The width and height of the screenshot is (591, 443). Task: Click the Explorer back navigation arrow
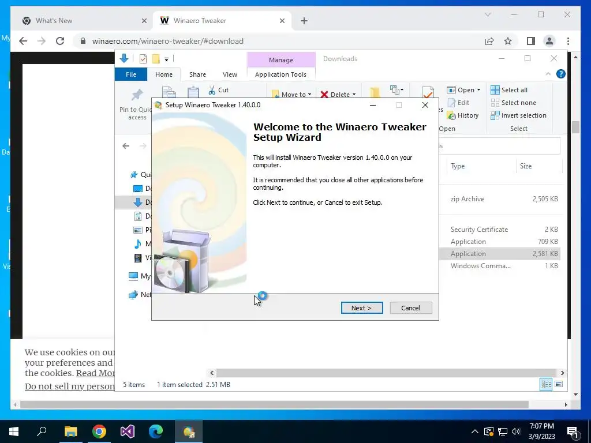point(126,146)
